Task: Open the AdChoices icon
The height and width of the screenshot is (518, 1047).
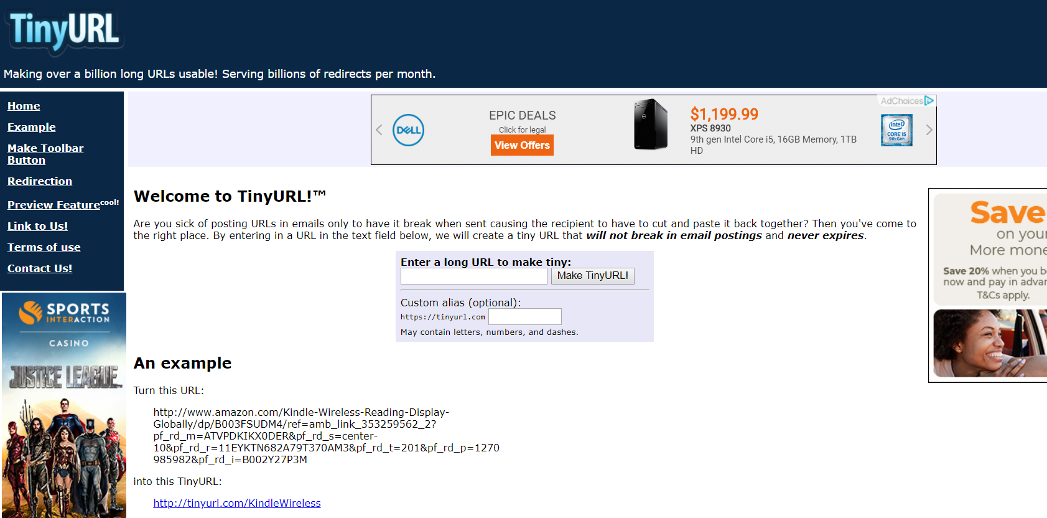Action: [907, 101]
